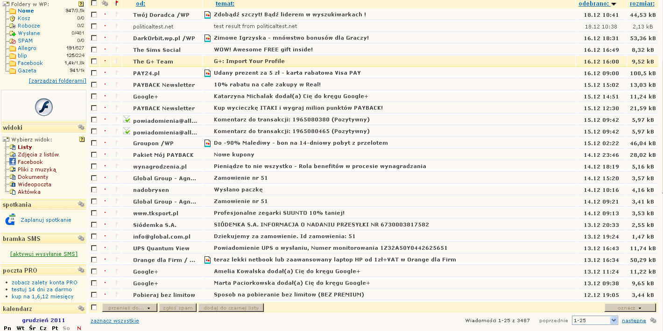Click attachment icon on Twój Doradca message
Screen dimensions: 663x331
(x=208, y=14)
